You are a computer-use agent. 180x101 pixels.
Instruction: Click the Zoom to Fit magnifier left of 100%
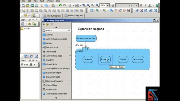coord(97,5)
